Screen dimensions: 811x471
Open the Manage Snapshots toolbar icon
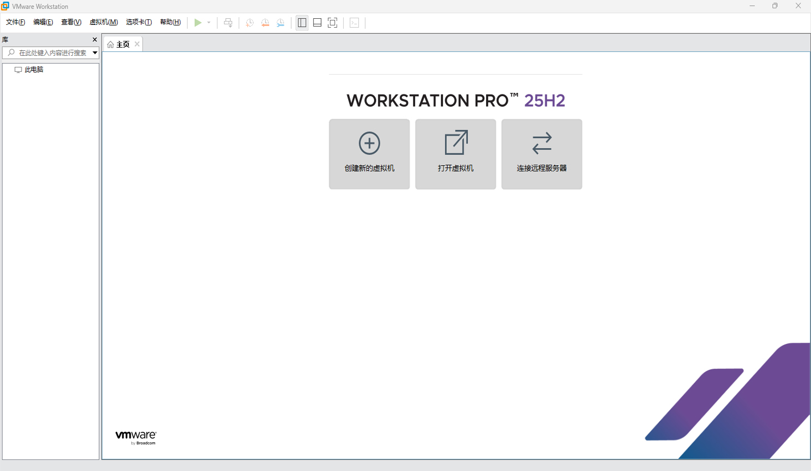pyautogui.click(x=281, y=23)
